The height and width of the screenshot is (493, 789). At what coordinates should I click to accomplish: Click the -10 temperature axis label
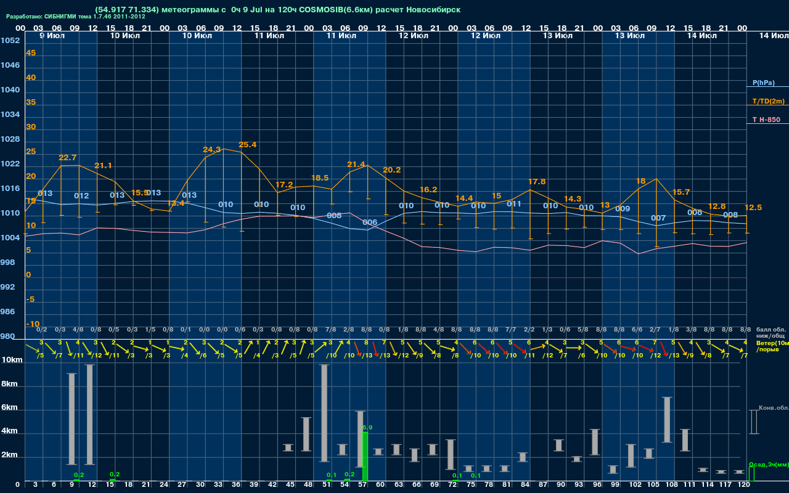pos(33,324)
